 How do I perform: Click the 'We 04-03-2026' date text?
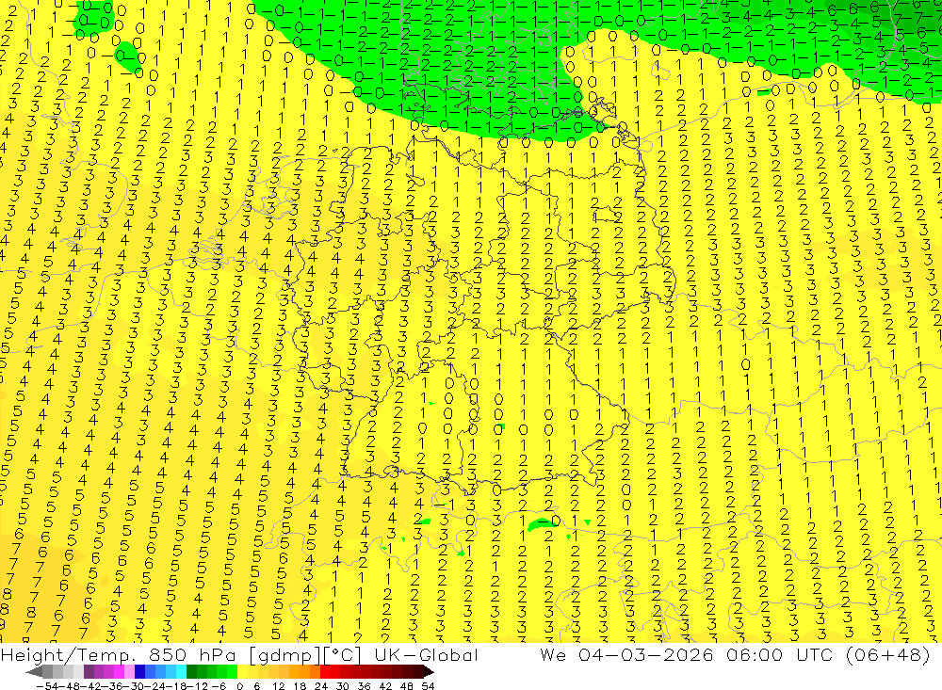click(x=626, y=655)
